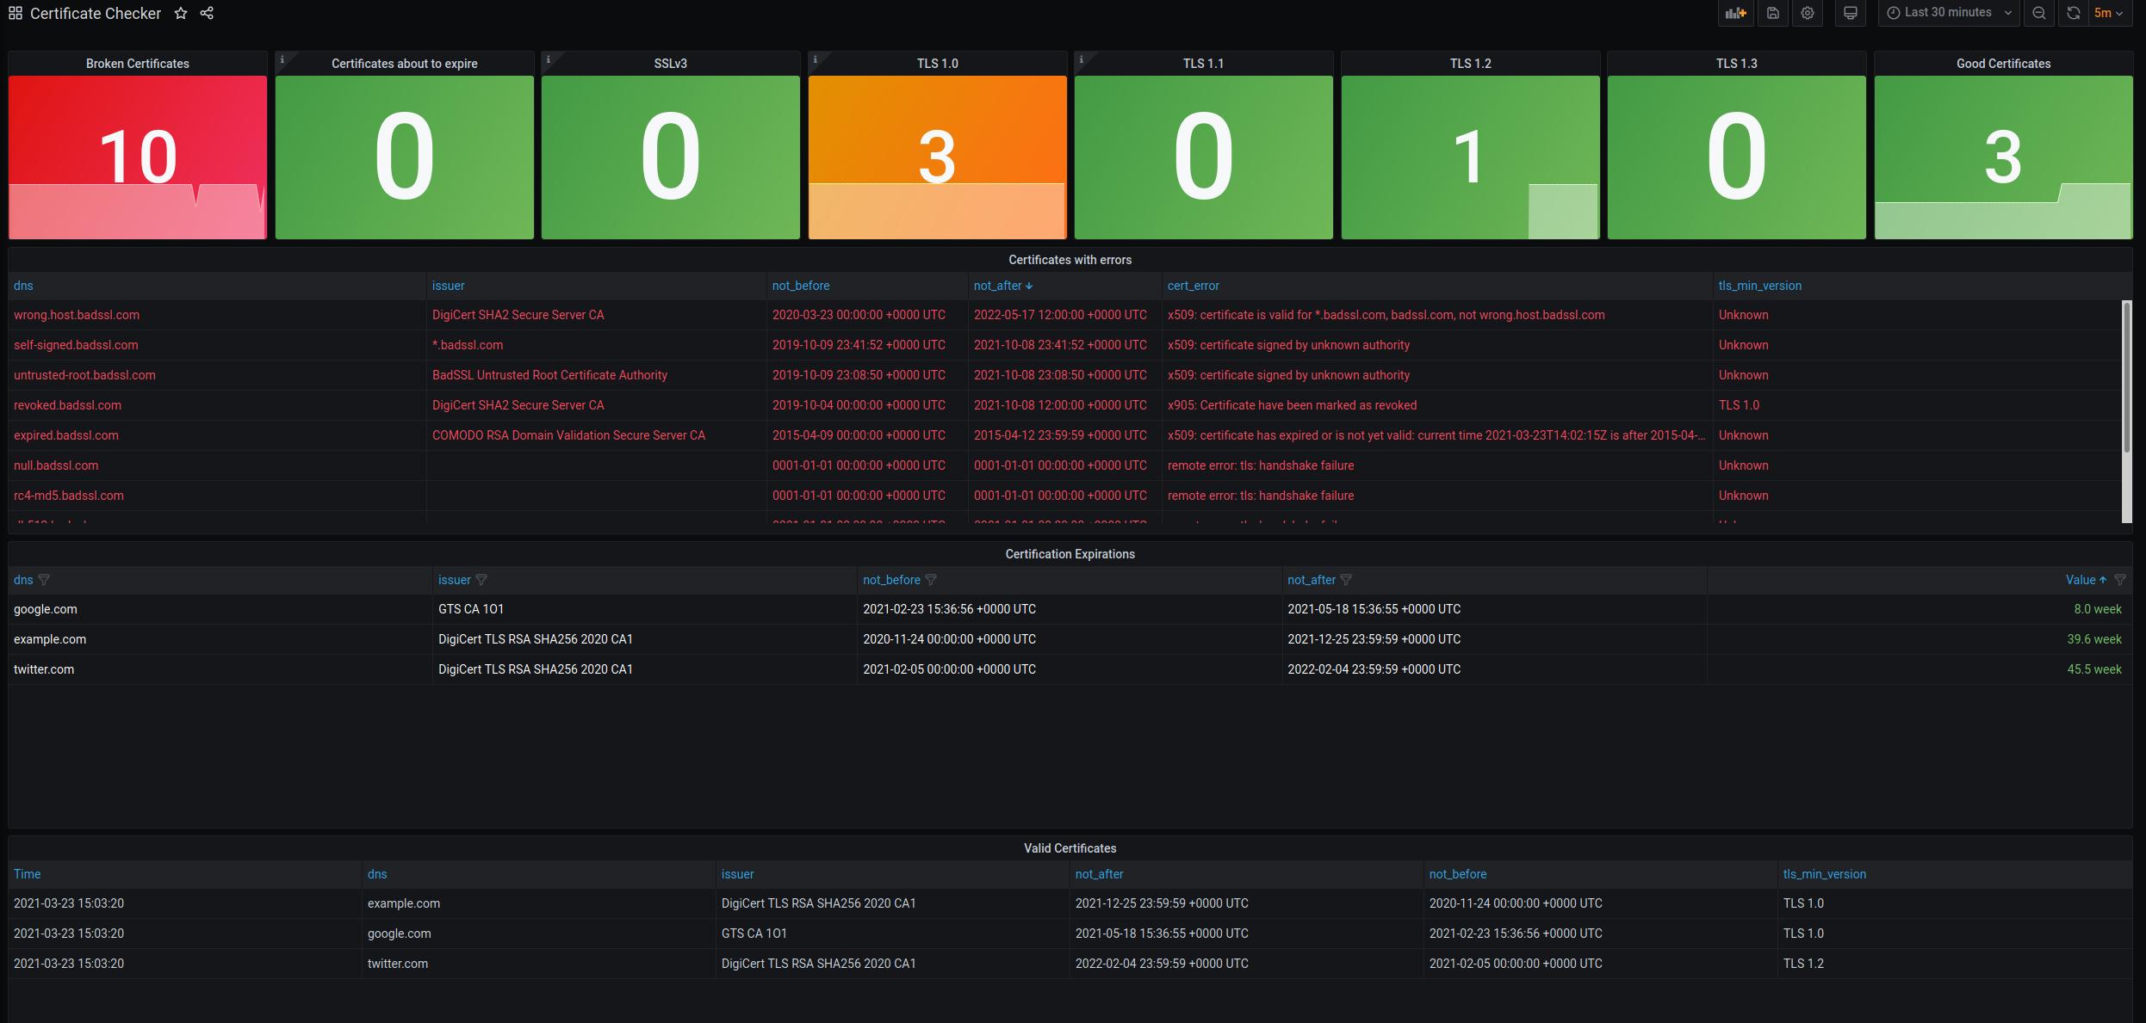Viewport: 2146px width, 1023px height.
Task: Open the Last 30 minutes time picker
Action: click(x=1949, y=13)
